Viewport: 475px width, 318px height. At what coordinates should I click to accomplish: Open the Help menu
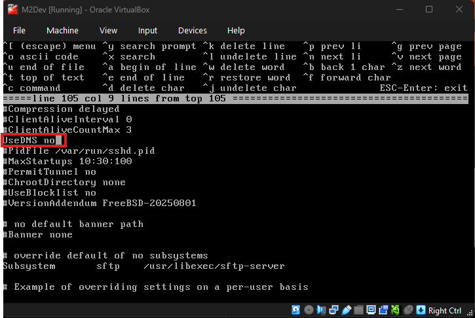pyautogui.click(x=236, y=31)
